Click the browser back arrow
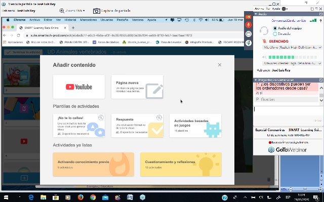The image size is (324, 202). tap(5, 35)
